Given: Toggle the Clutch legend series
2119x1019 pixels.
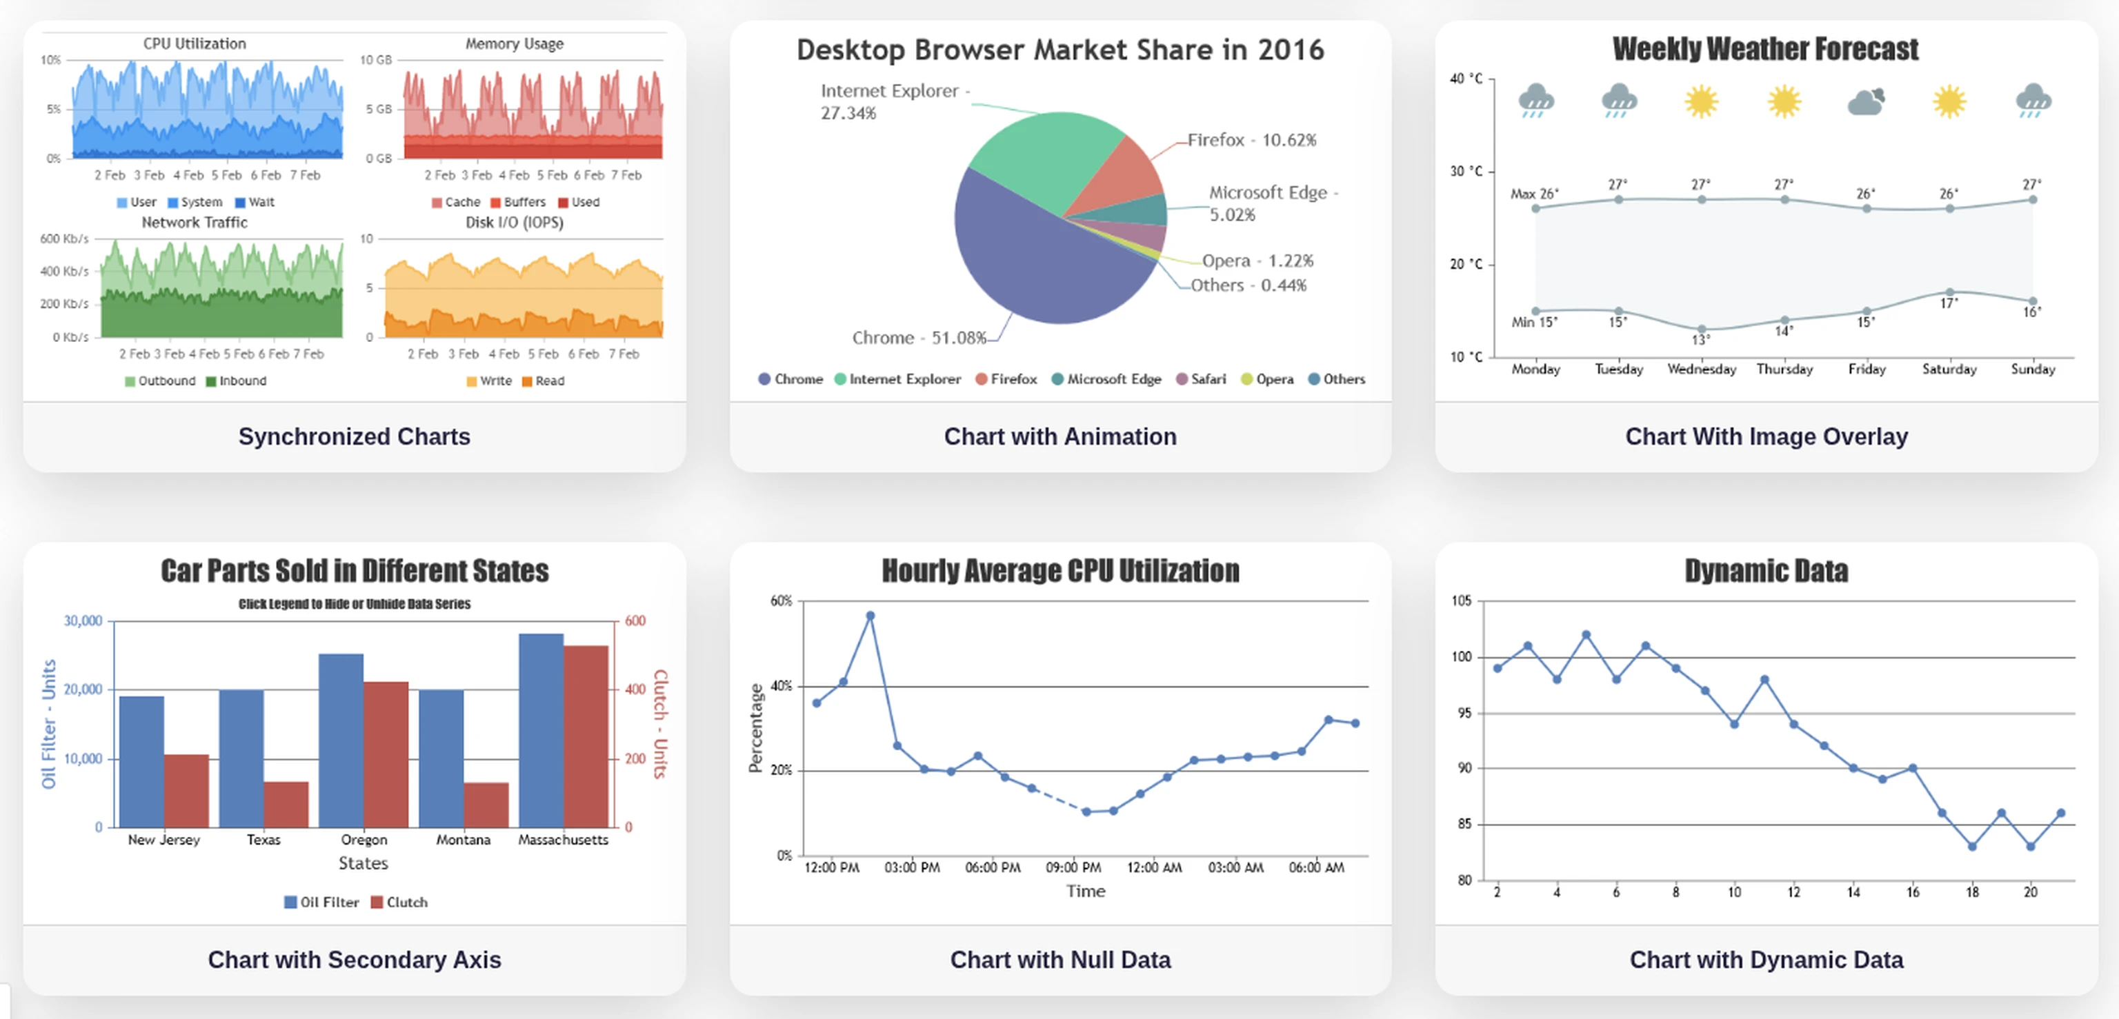Looking at the screenshot, I should 399,902.
